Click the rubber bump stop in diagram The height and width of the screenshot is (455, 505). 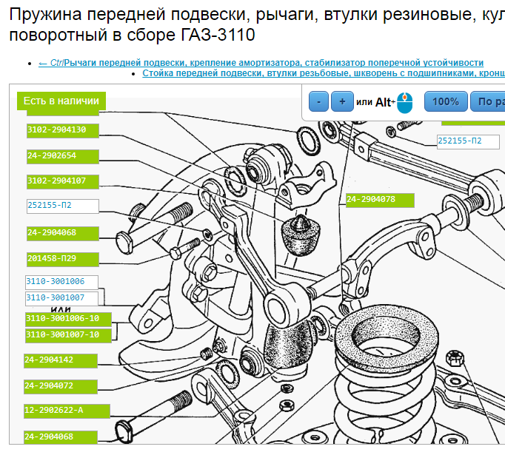click(300, 236)
